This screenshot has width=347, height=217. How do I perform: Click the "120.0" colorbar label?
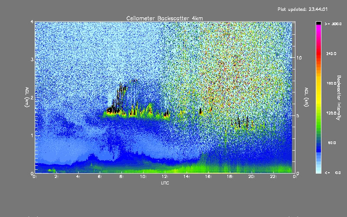click(331, 113)
